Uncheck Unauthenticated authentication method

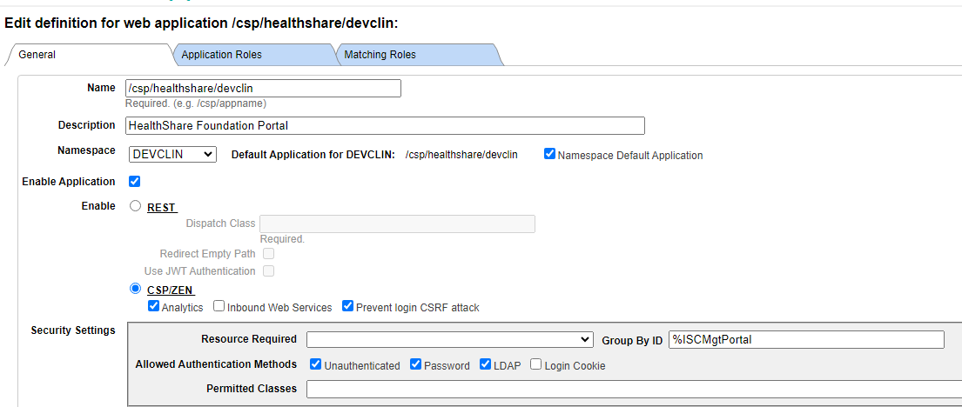point(316,364)
